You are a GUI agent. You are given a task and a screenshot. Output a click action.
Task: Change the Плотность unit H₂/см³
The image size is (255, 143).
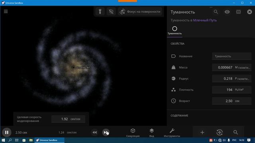coord(239,90)
